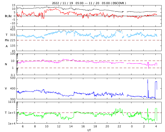
Task: Click the -15 tick label in top panel
Action: [x=12, y=27]
